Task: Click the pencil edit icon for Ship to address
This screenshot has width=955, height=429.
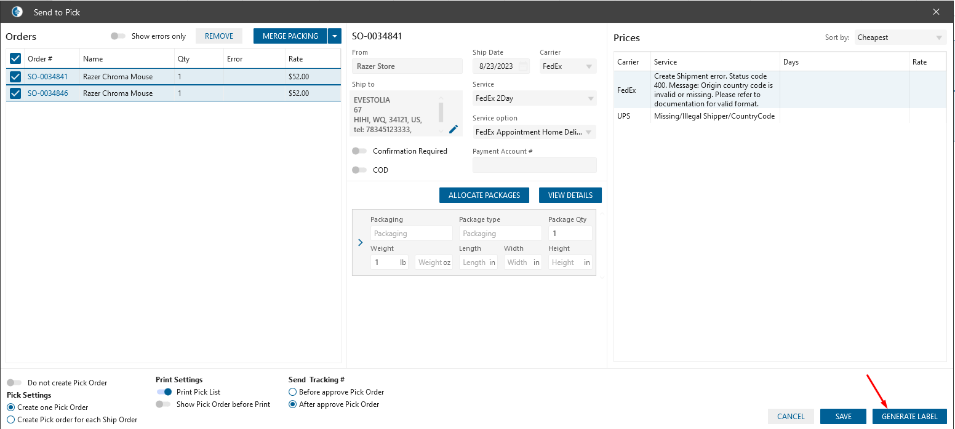Action: click(x=454, y=129)
